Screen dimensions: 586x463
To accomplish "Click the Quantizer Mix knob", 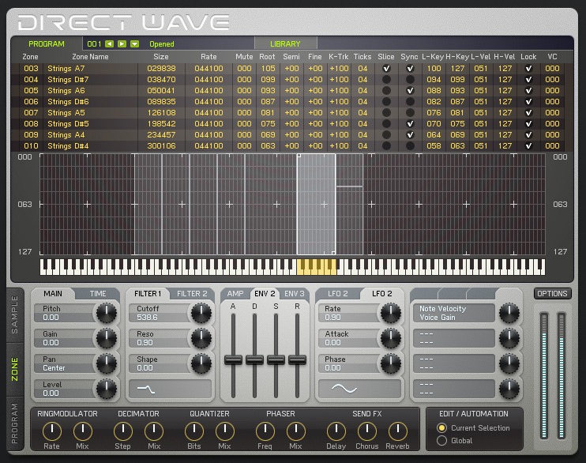I will 224,431.
